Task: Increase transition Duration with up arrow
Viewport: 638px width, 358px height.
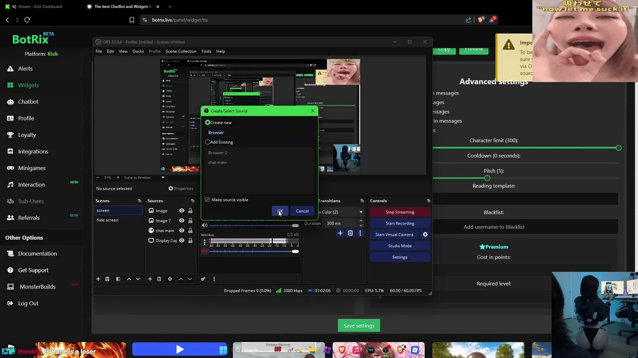Action: pyautogui.click(x=361, y=221)
